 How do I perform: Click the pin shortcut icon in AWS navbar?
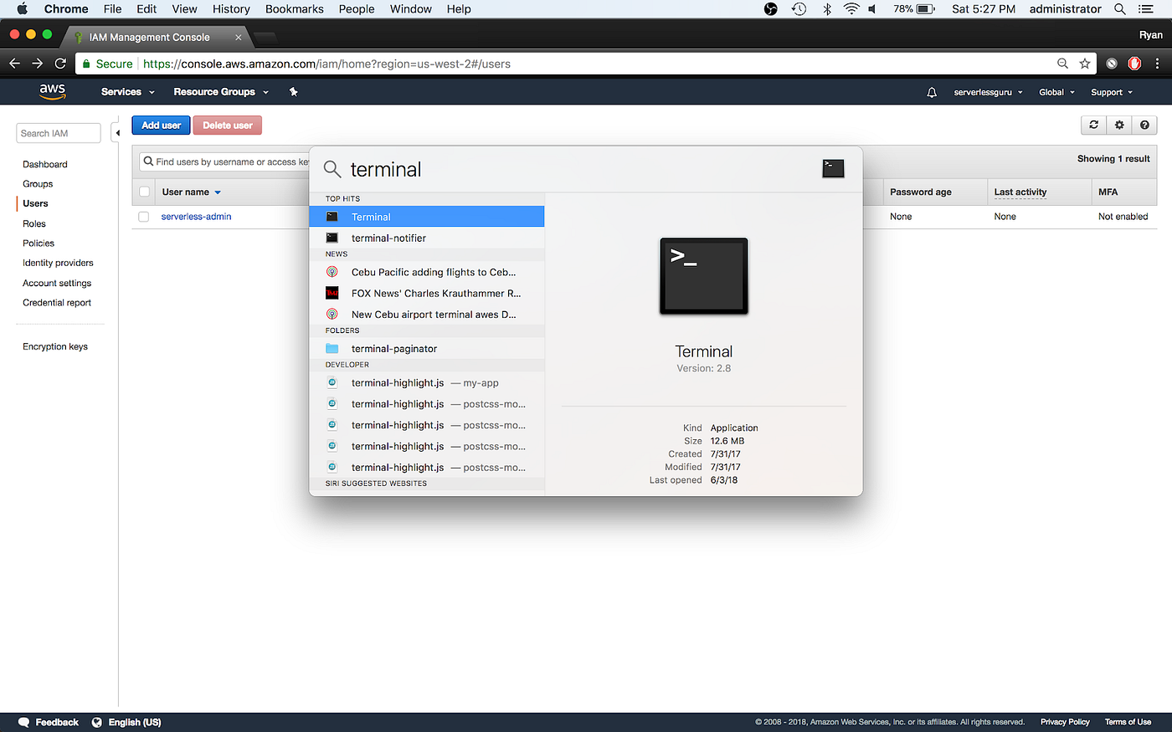coord(294,92)
